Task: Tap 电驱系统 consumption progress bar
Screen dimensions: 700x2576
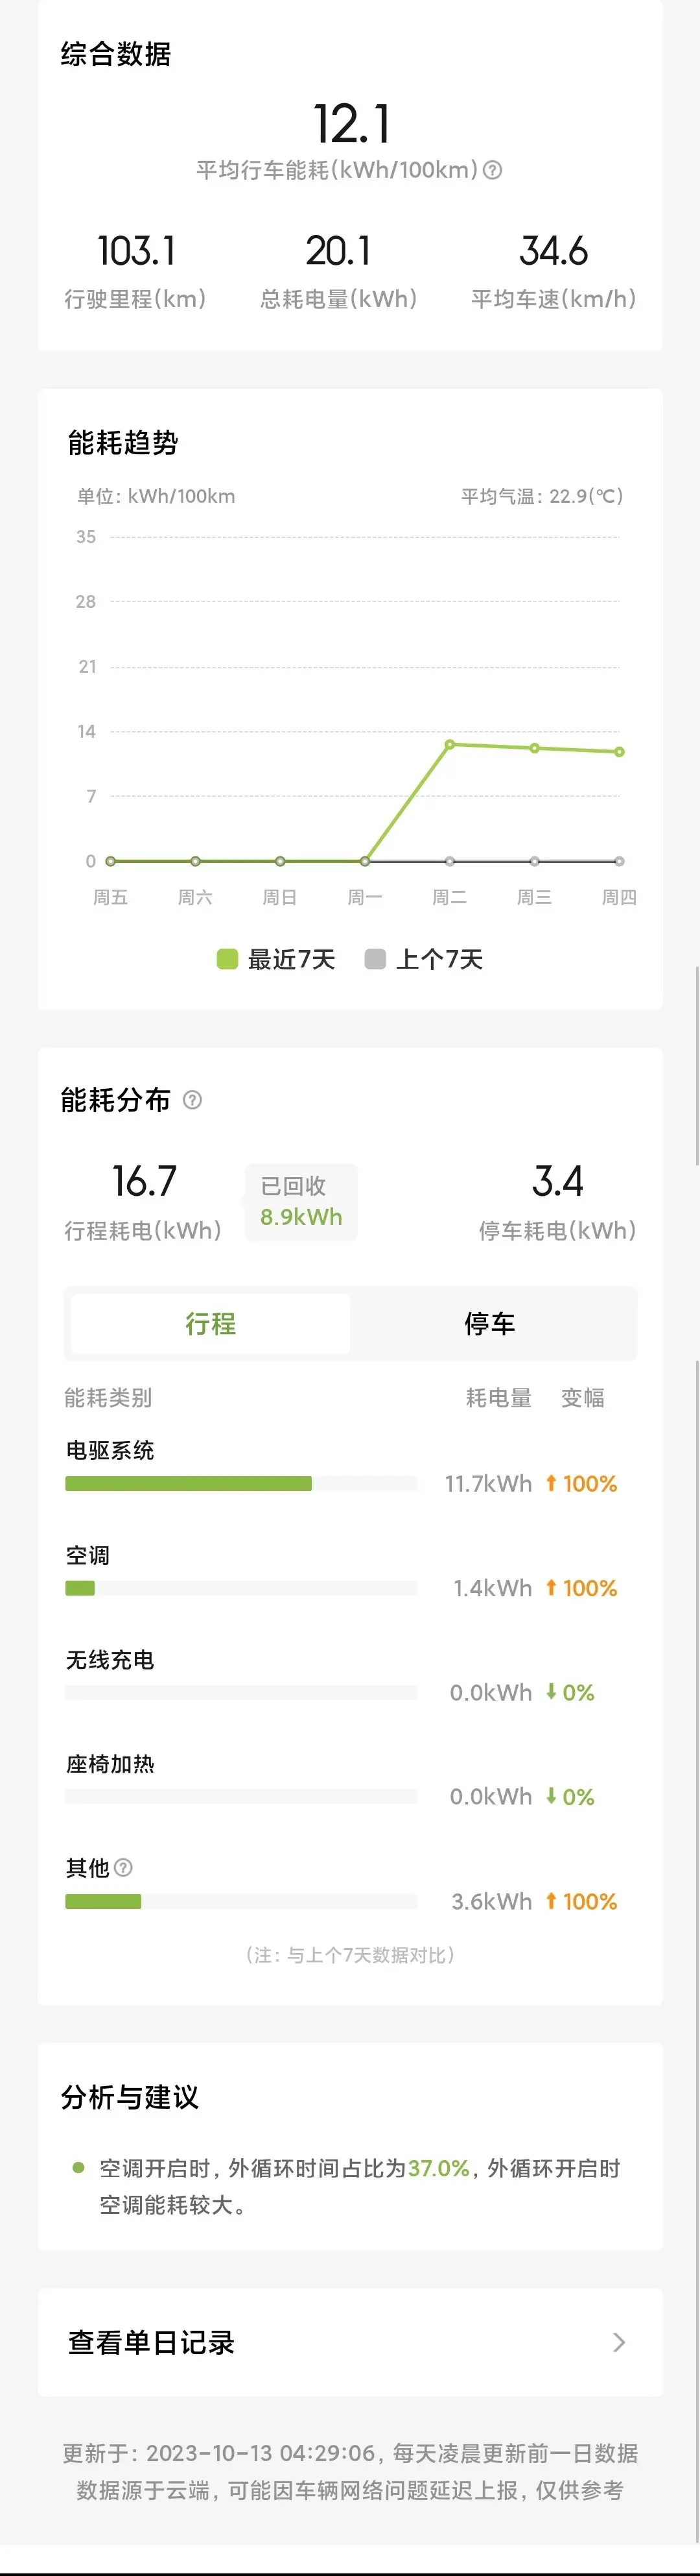Action: coord(240,1484)
